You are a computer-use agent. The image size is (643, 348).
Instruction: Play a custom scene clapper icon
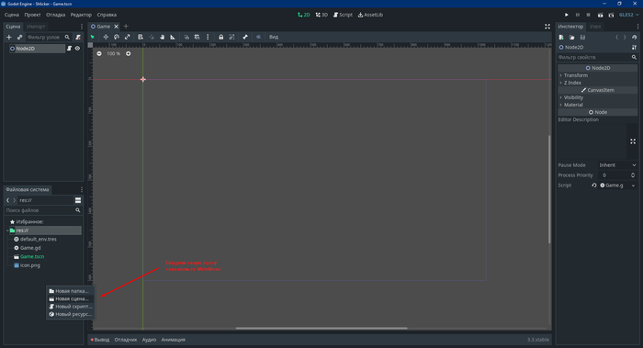(611, 15)
